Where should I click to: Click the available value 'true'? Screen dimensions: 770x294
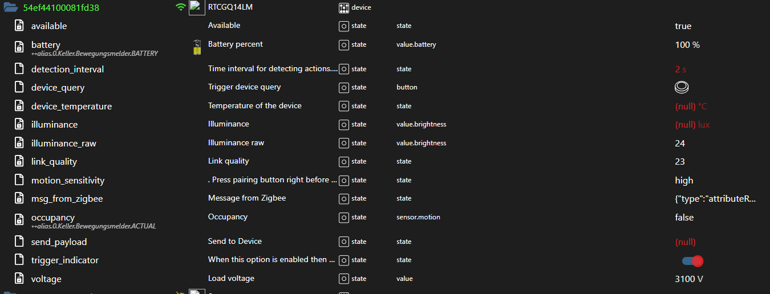pos(683,26)
